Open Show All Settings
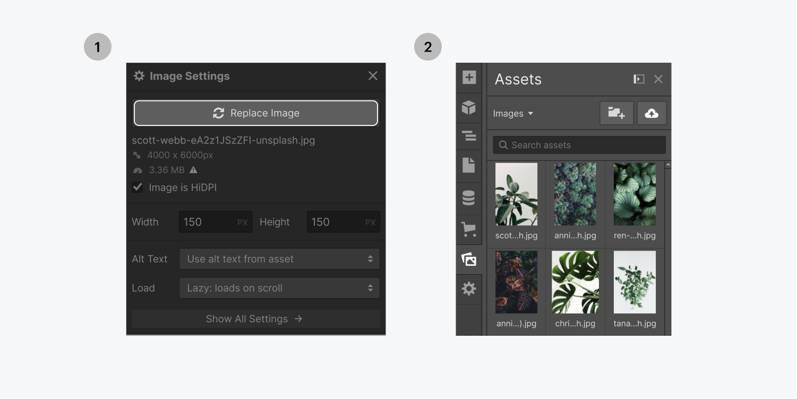The width and height of the screenshot is (797, 399). pyautogui.click(x=255, y=319)
